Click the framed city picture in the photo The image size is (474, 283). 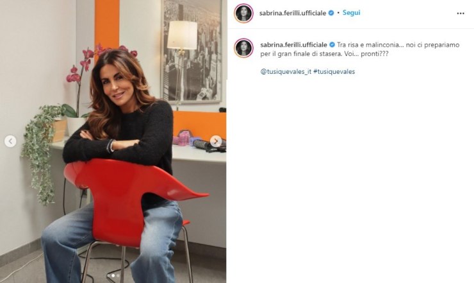193,51
